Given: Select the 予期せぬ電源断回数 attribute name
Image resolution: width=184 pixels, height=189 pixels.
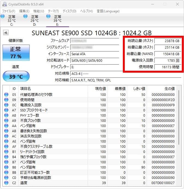Looking at the screenshot, I should [36, 178].
